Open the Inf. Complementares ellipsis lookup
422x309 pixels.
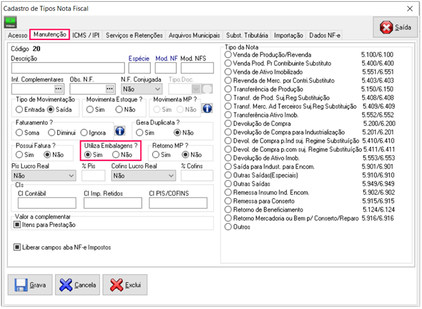click(x=59, y=89)
